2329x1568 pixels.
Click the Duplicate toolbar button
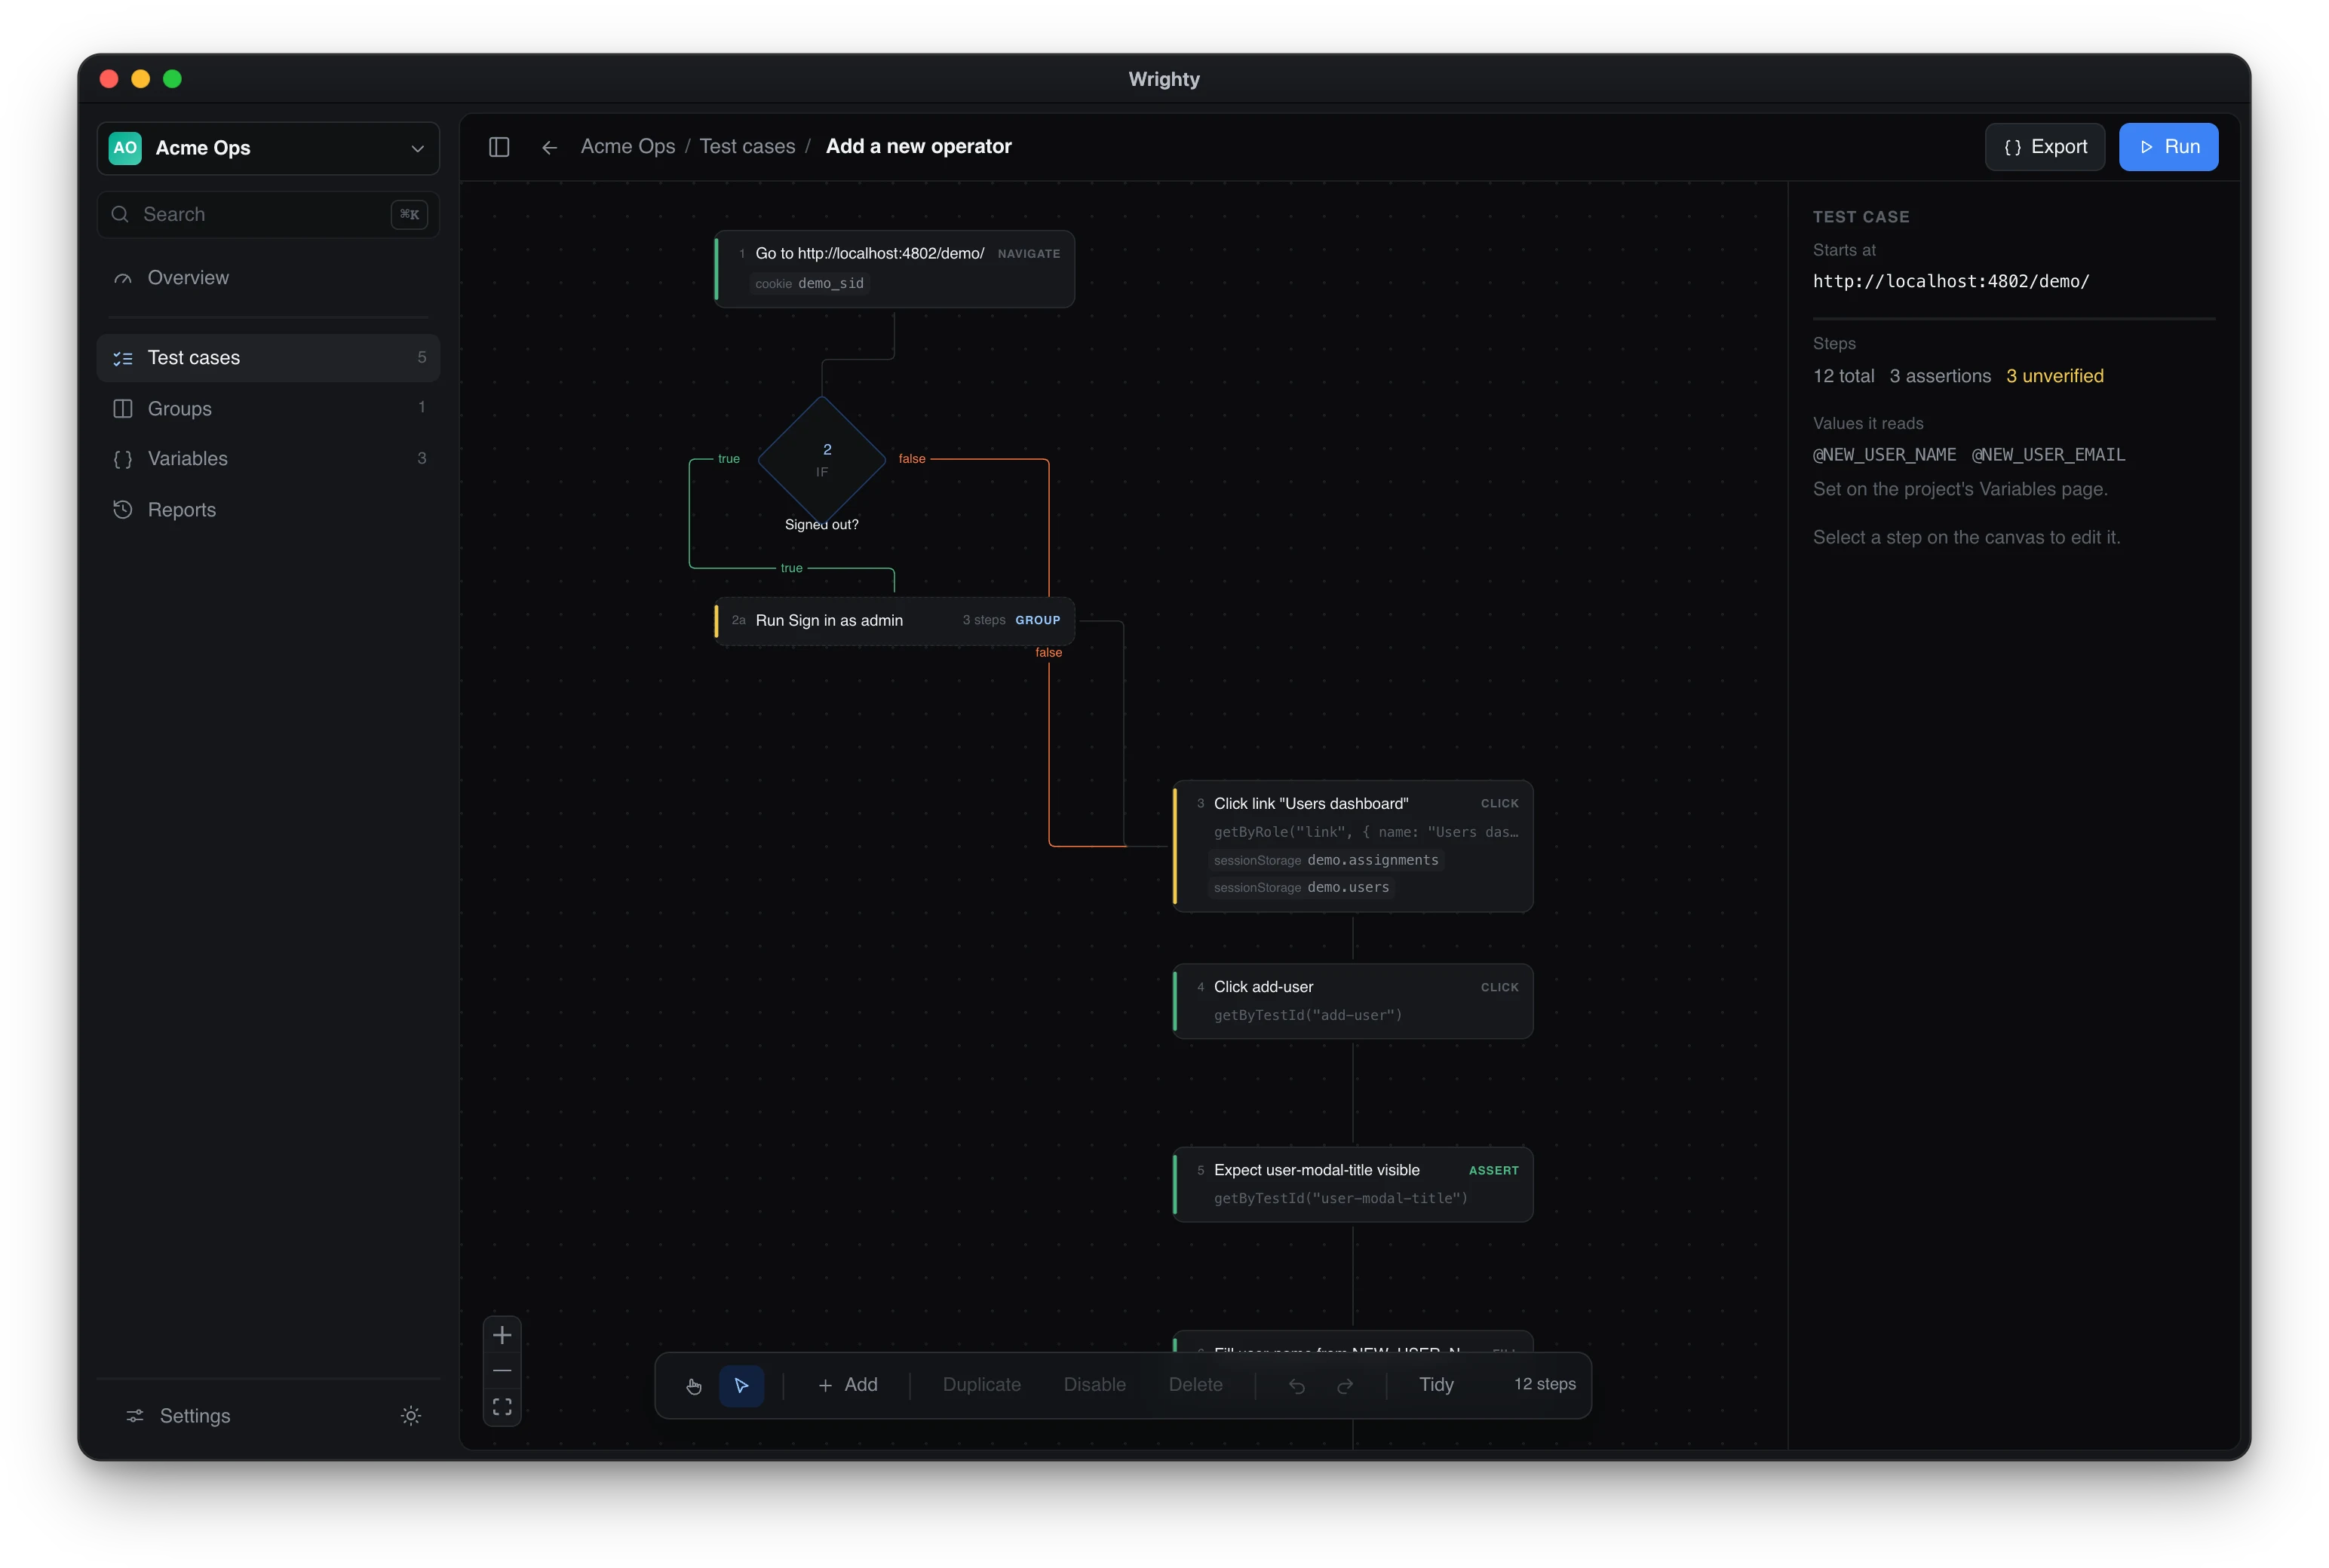(981, 1385)
